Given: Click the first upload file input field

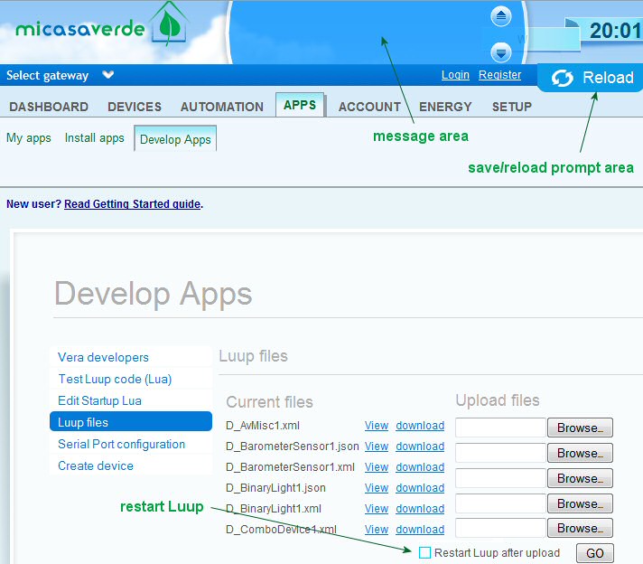Looking at the screenshot, I should [x=500, y=428].
